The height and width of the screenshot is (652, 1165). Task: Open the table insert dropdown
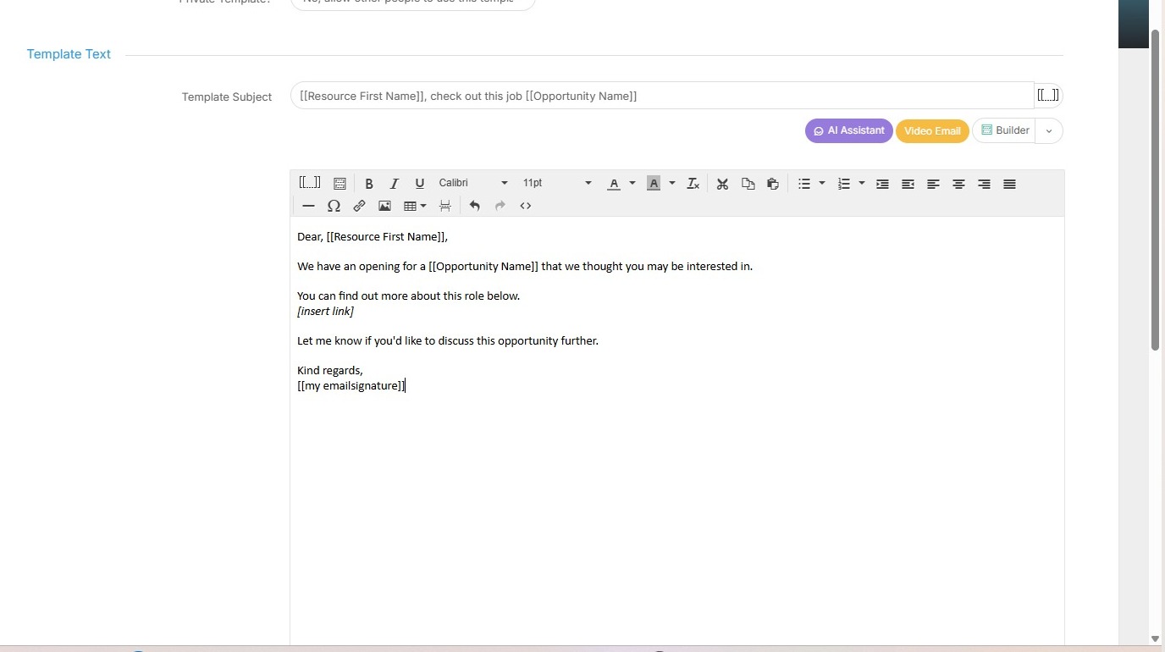[x=415, y=206]
